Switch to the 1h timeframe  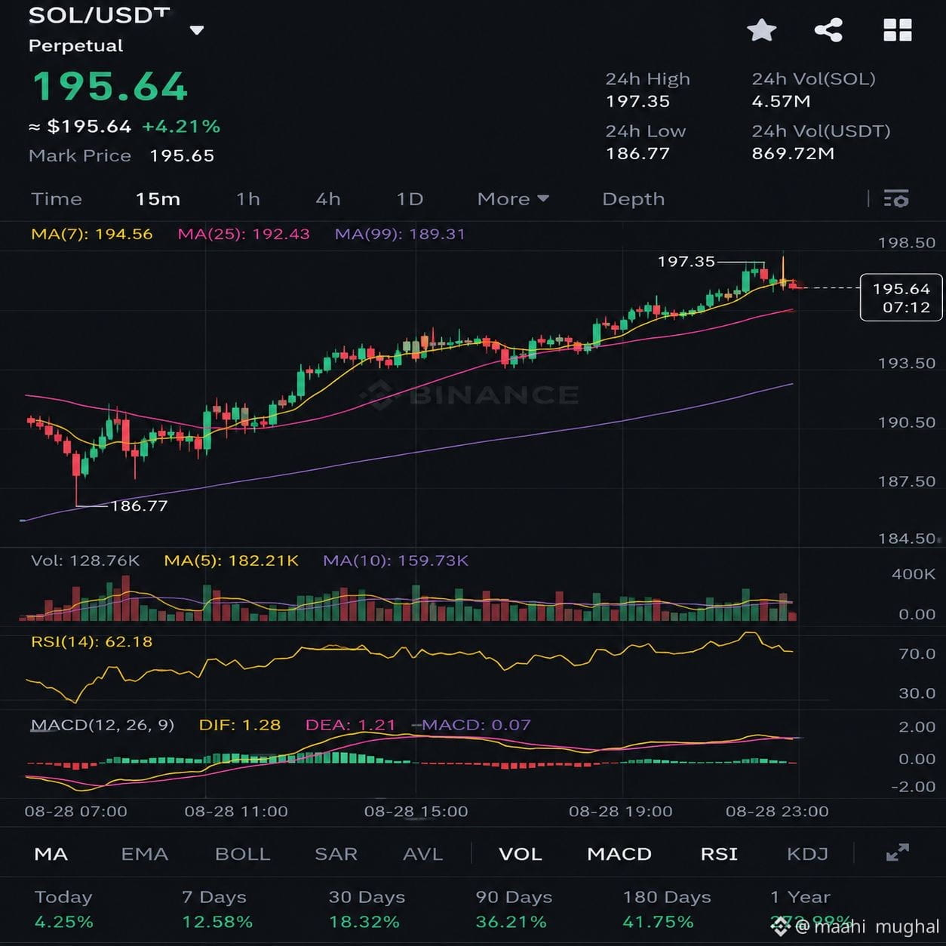click(248, 199)
